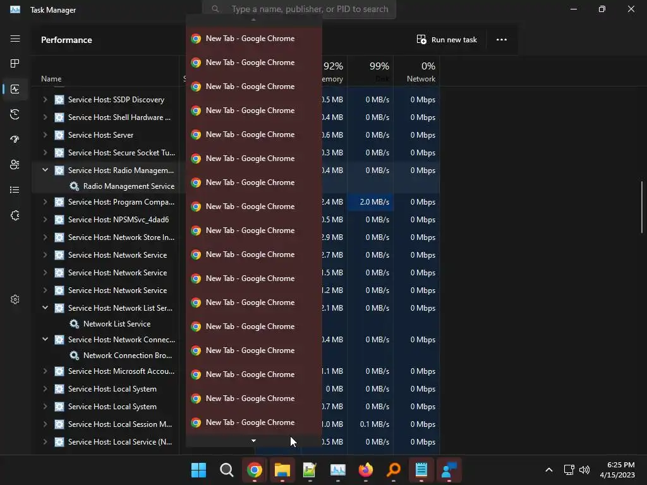Select the Performance page icon in sidebar
The image size is (647, 485).
point(15,89)
